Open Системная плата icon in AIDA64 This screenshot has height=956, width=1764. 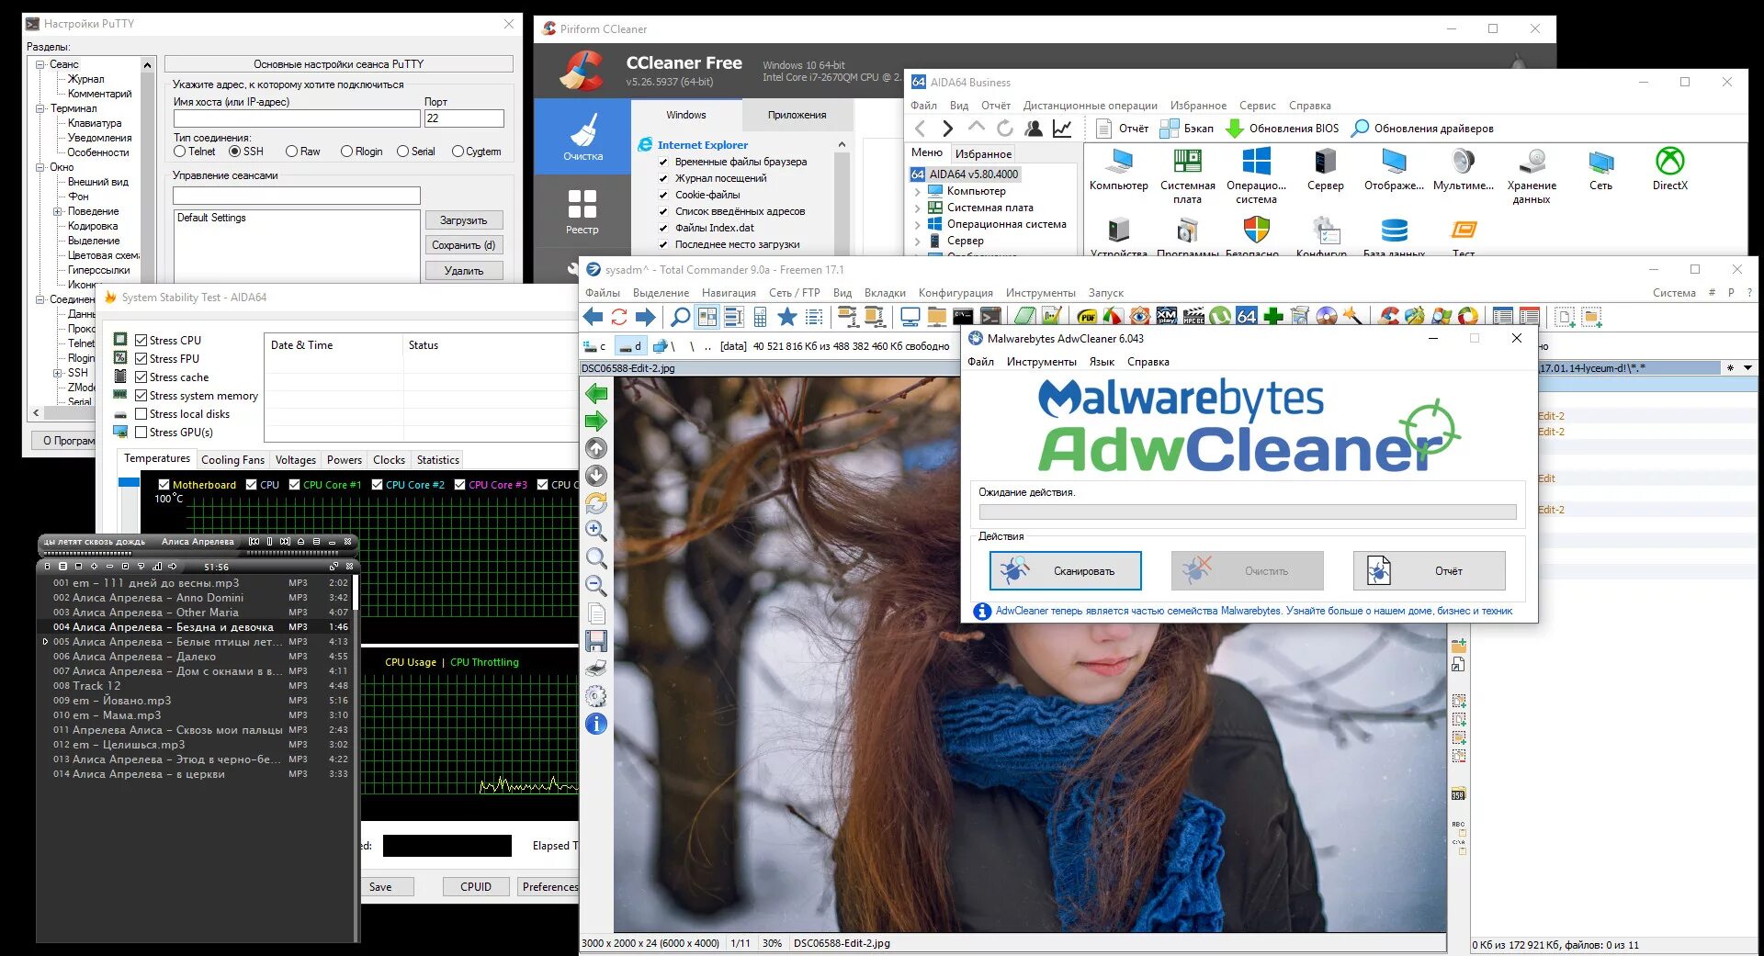pyautogui.click(x=1187, y=175)
